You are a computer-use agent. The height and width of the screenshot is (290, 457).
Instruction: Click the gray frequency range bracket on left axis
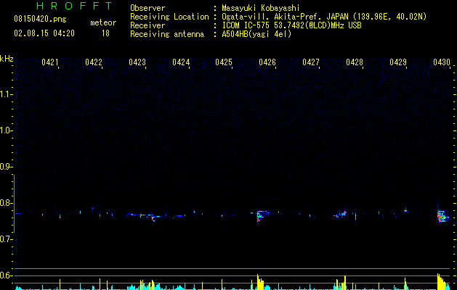(x=14, y=204)
